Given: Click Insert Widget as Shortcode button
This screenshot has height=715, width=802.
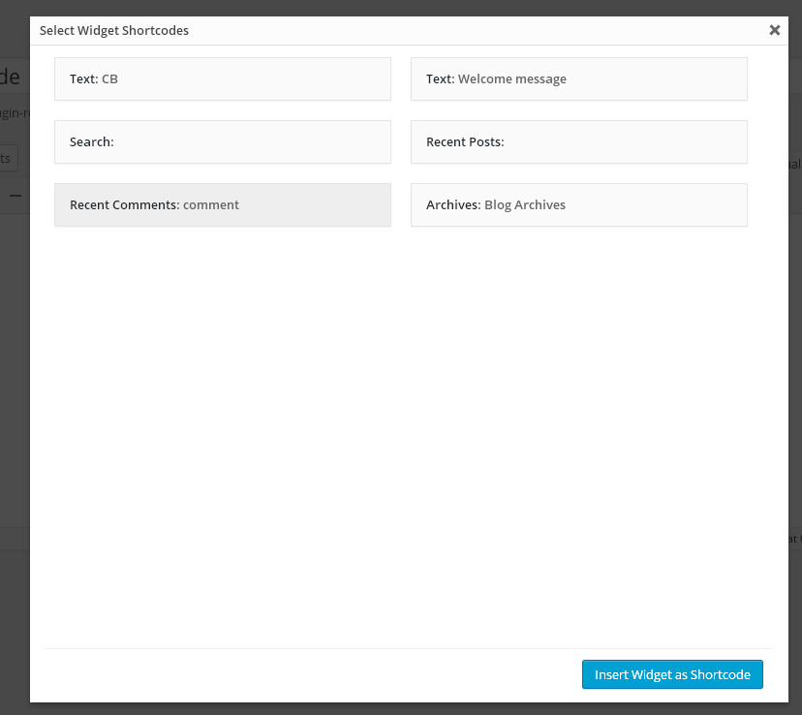Looking at the screenshot, I should coord(672,674).
